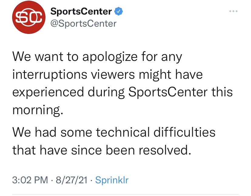Image resolution: width=251 pixels, height=196 pixels.
Task: Click the 8/27/21 date
Action: point(72,180)
